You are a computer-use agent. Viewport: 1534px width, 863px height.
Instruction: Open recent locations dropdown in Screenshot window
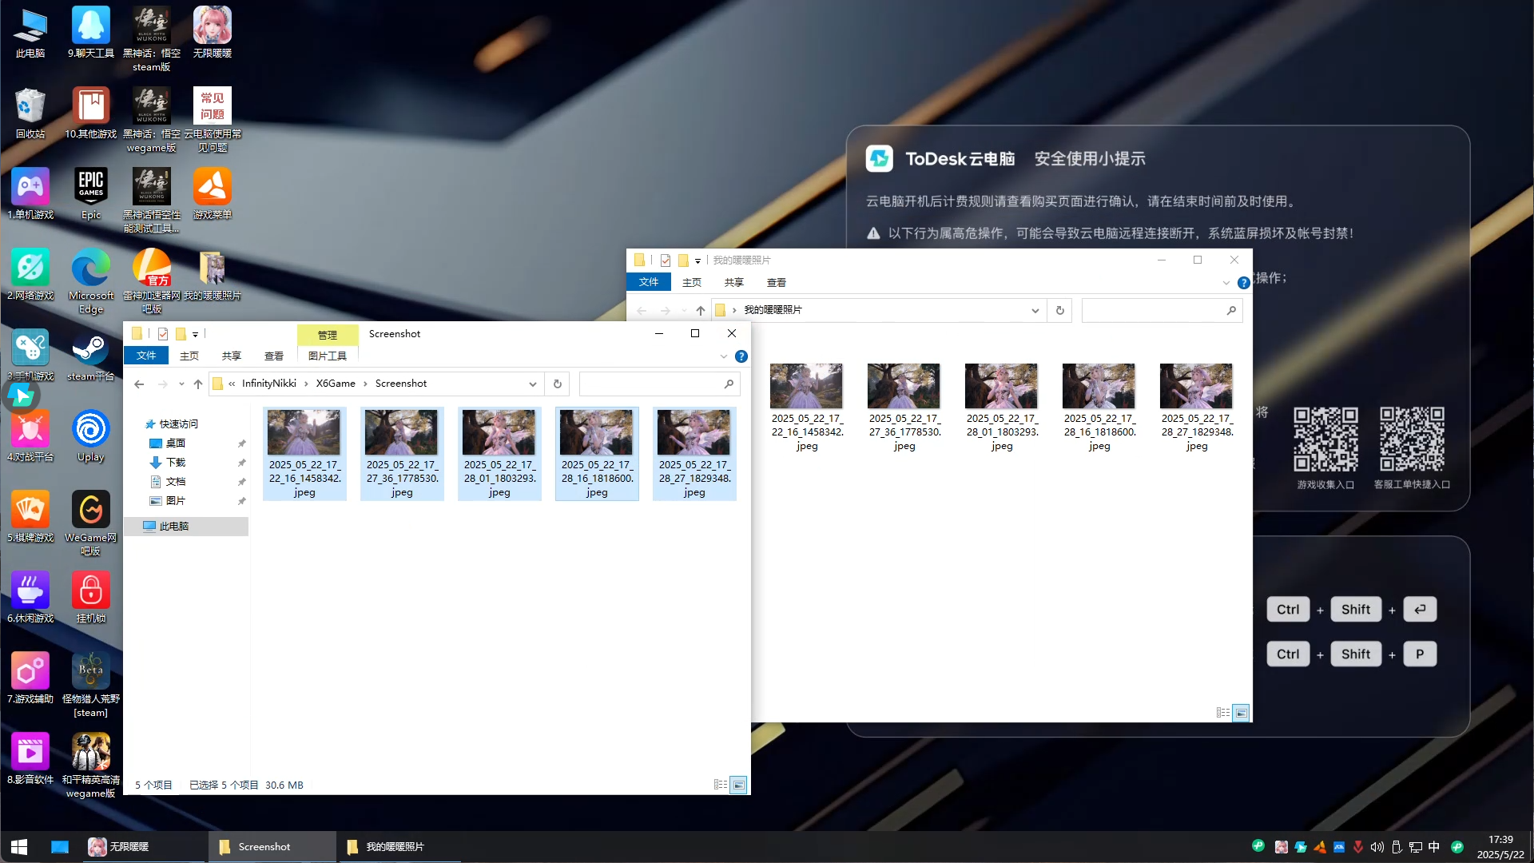181,384
